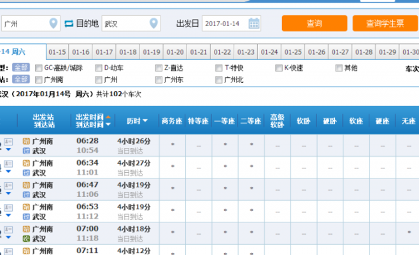
Task: Click the 商务座 column header
Action: pos(172,121)
